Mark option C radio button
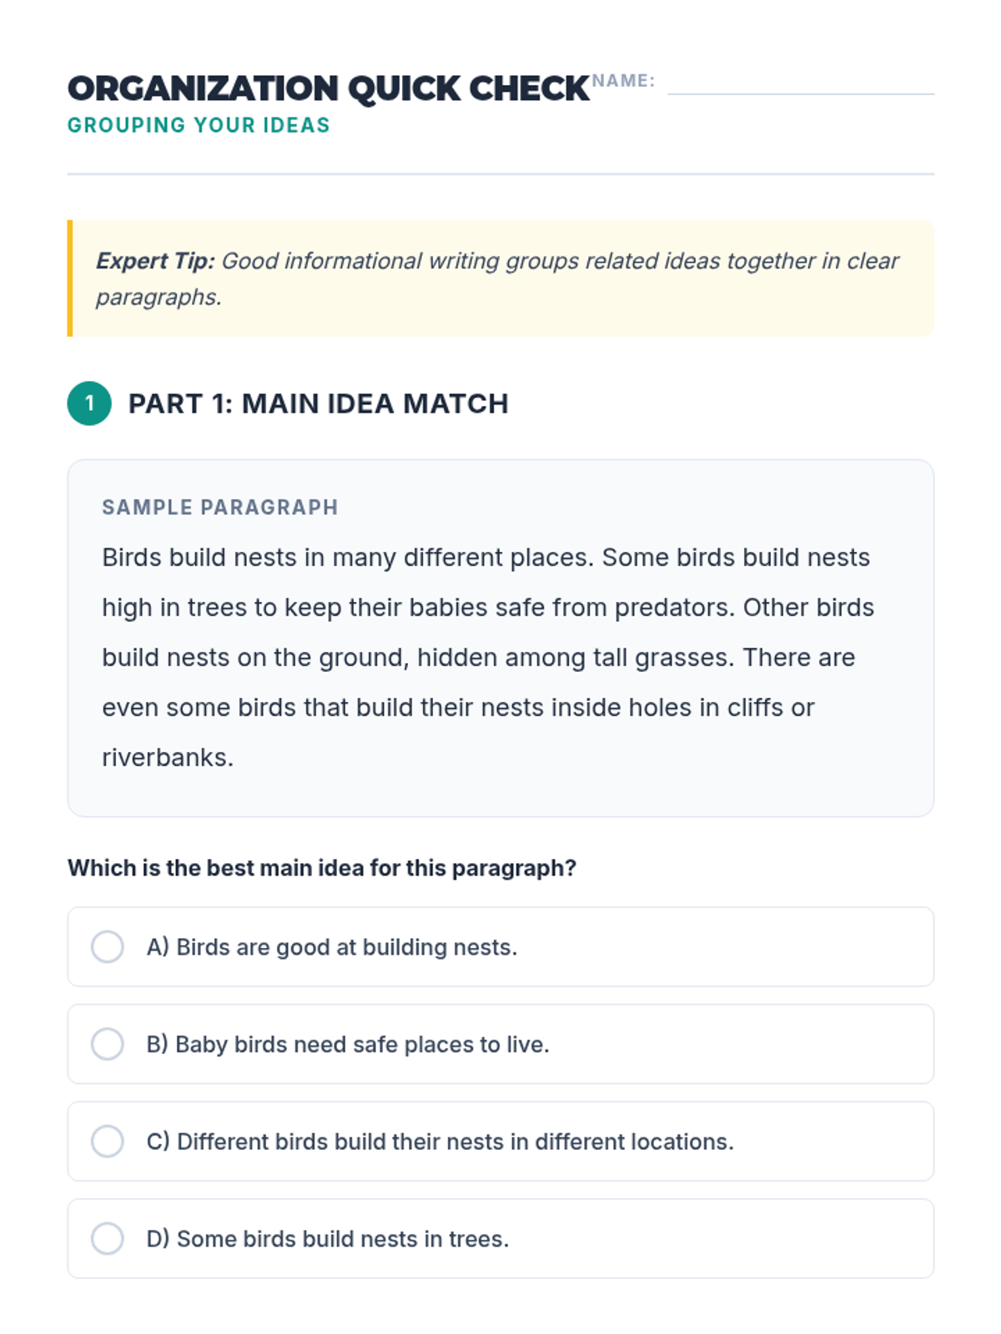 [x=108, y=1141]
